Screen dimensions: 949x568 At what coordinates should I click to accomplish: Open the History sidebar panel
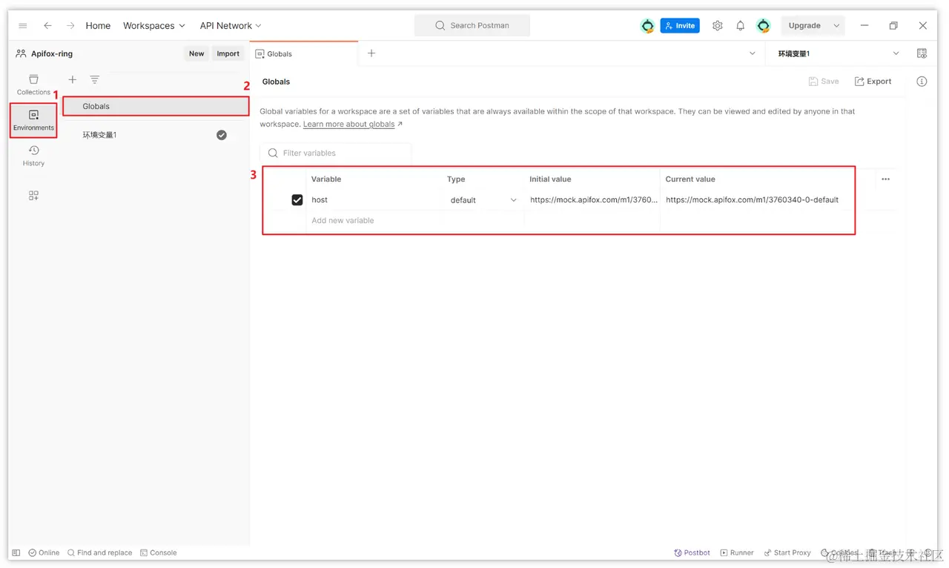point(33,155)
